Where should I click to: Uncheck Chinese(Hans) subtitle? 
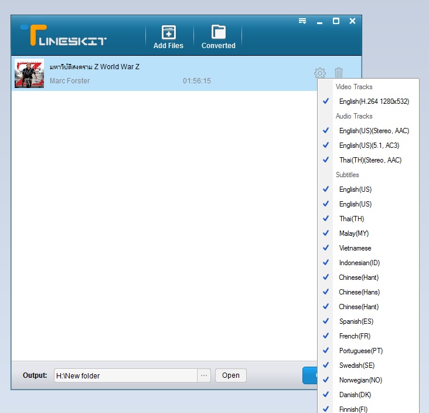[x=368, y=292]
